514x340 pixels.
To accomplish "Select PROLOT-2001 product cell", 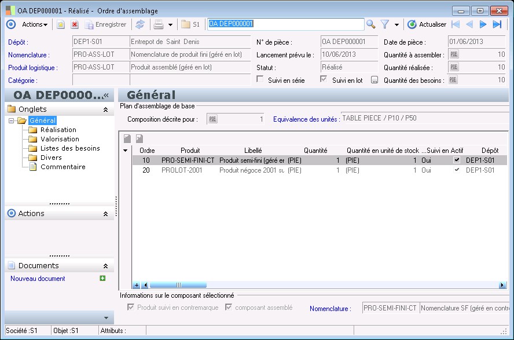I will [x=182, y=170].
